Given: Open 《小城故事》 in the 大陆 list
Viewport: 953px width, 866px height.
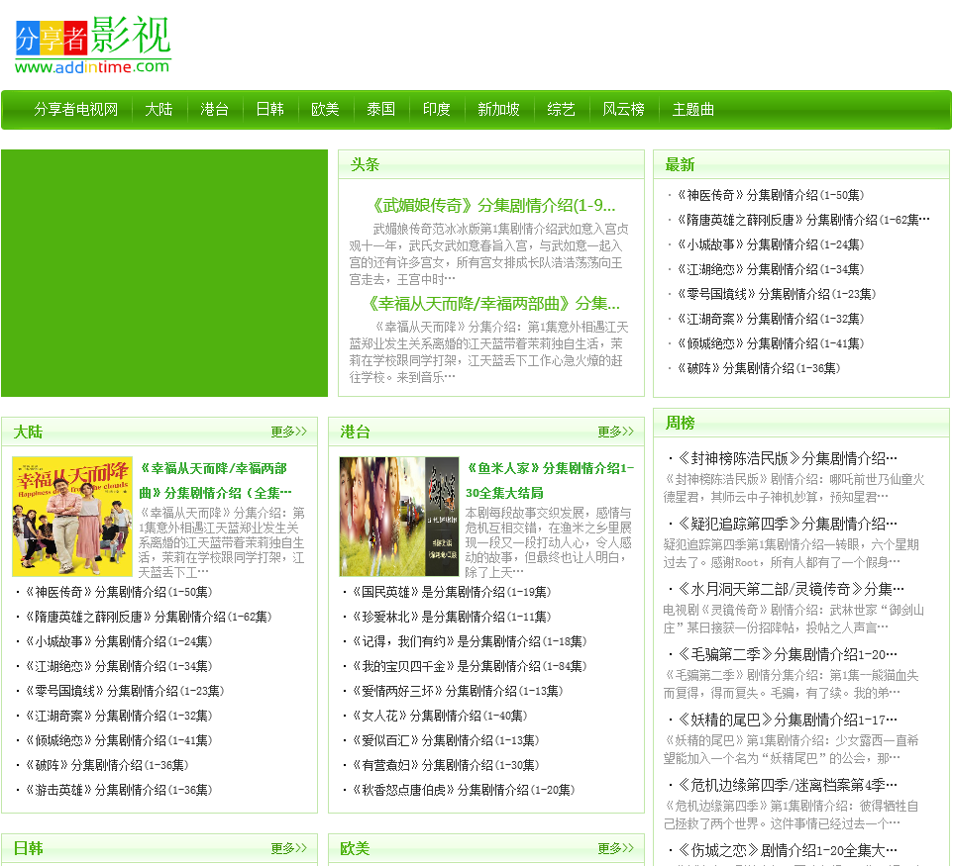Looking at the screenshot, I should [119, 641].
